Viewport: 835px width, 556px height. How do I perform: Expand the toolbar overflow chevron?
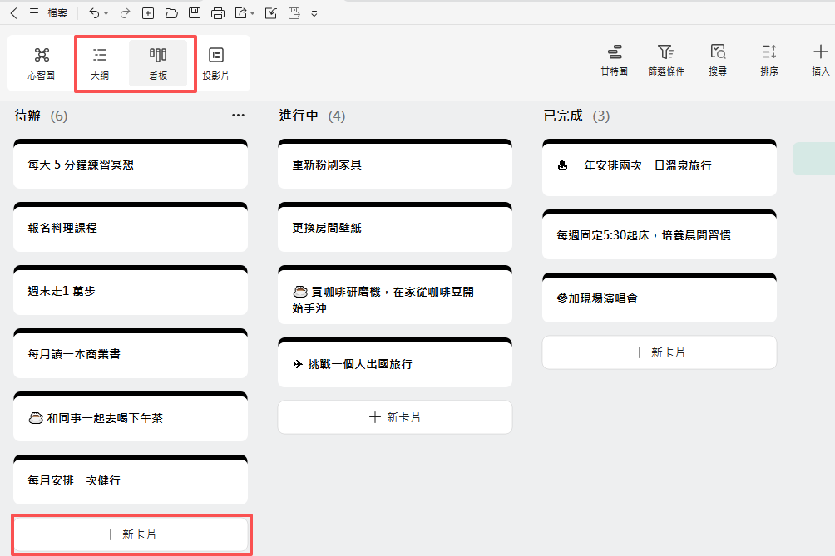click(x=313, y=12)
